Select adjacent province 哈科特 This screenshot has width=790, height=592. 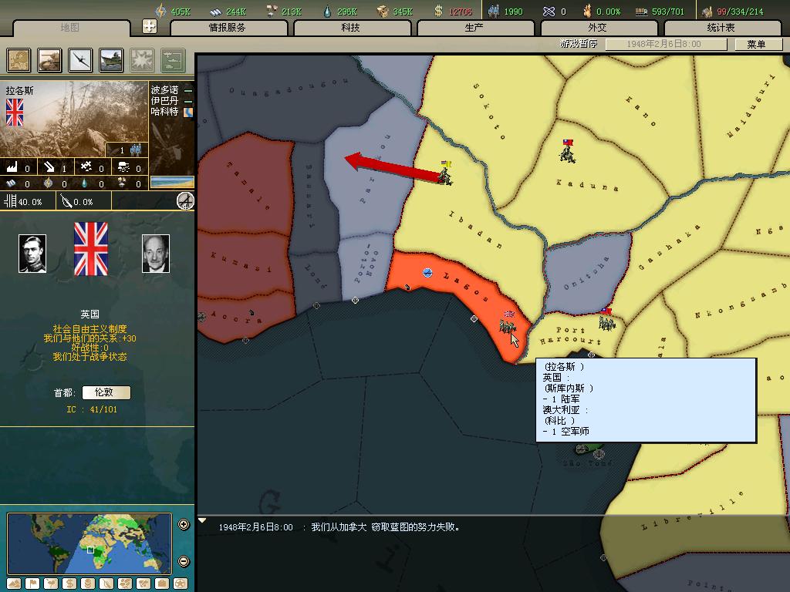click(x=164, y=111)
